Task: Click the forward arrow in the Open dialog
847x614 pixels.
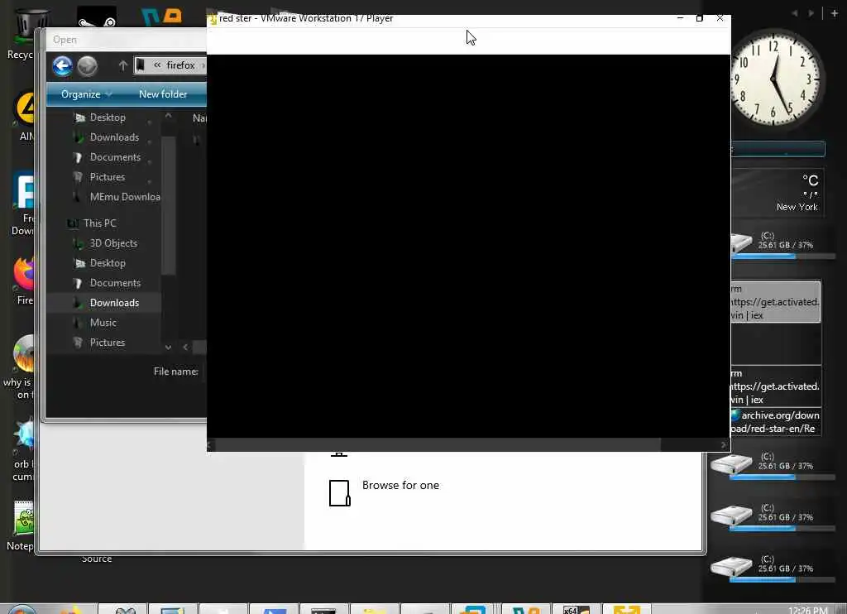Action: [x=87, y=66]
